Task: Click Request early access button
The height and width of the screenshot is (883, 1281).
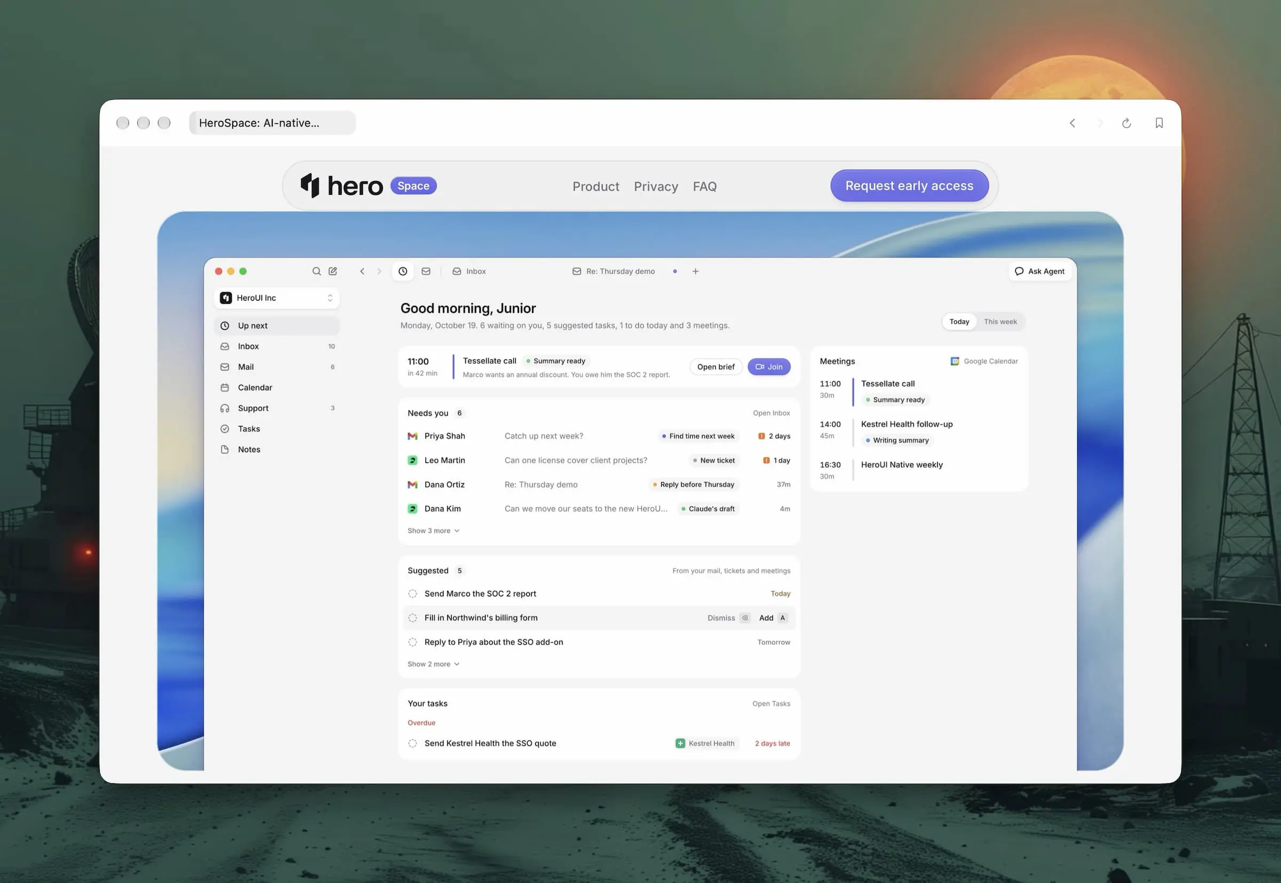Action: point(910,186)
